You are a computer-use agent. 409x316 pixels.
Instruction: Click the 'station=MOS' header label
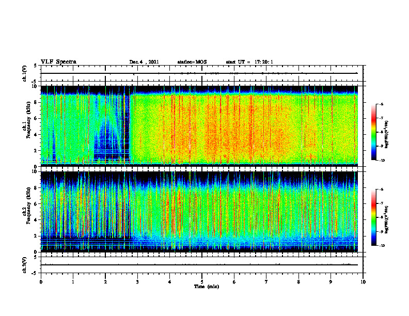pos(192,62)
